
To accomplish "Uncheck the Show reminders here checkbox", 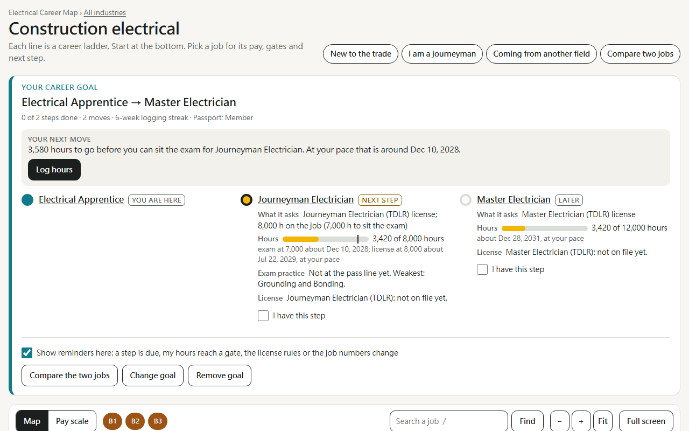I will tap(27, 353).
